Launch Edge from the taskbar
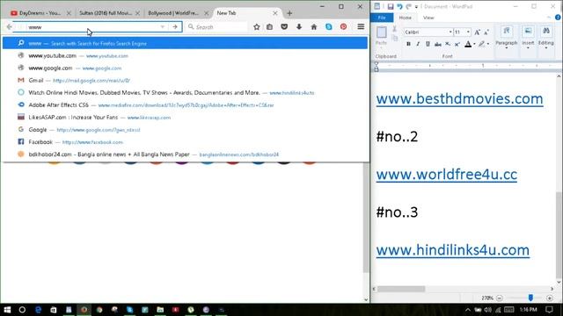The image size is (563, 316). [38, 310]
